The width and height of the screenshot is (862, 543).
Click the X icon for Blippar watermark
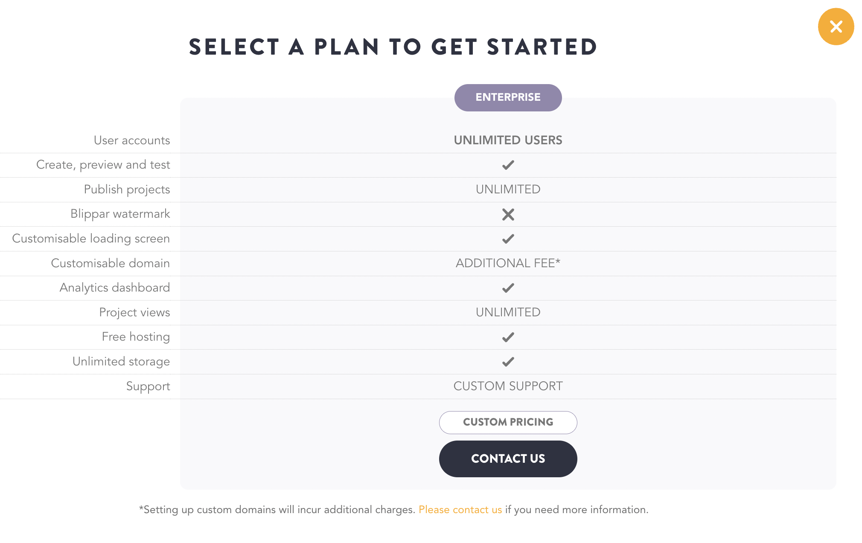click(508, 214)
